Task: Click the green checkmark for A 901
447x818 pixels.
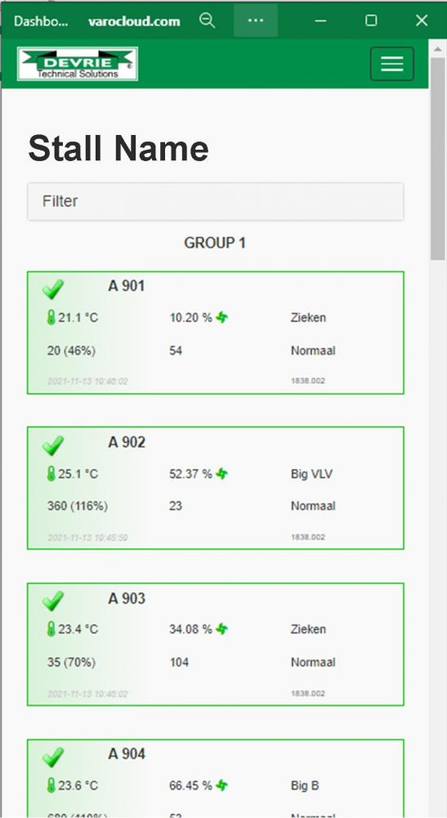Action: click(52, 289)
